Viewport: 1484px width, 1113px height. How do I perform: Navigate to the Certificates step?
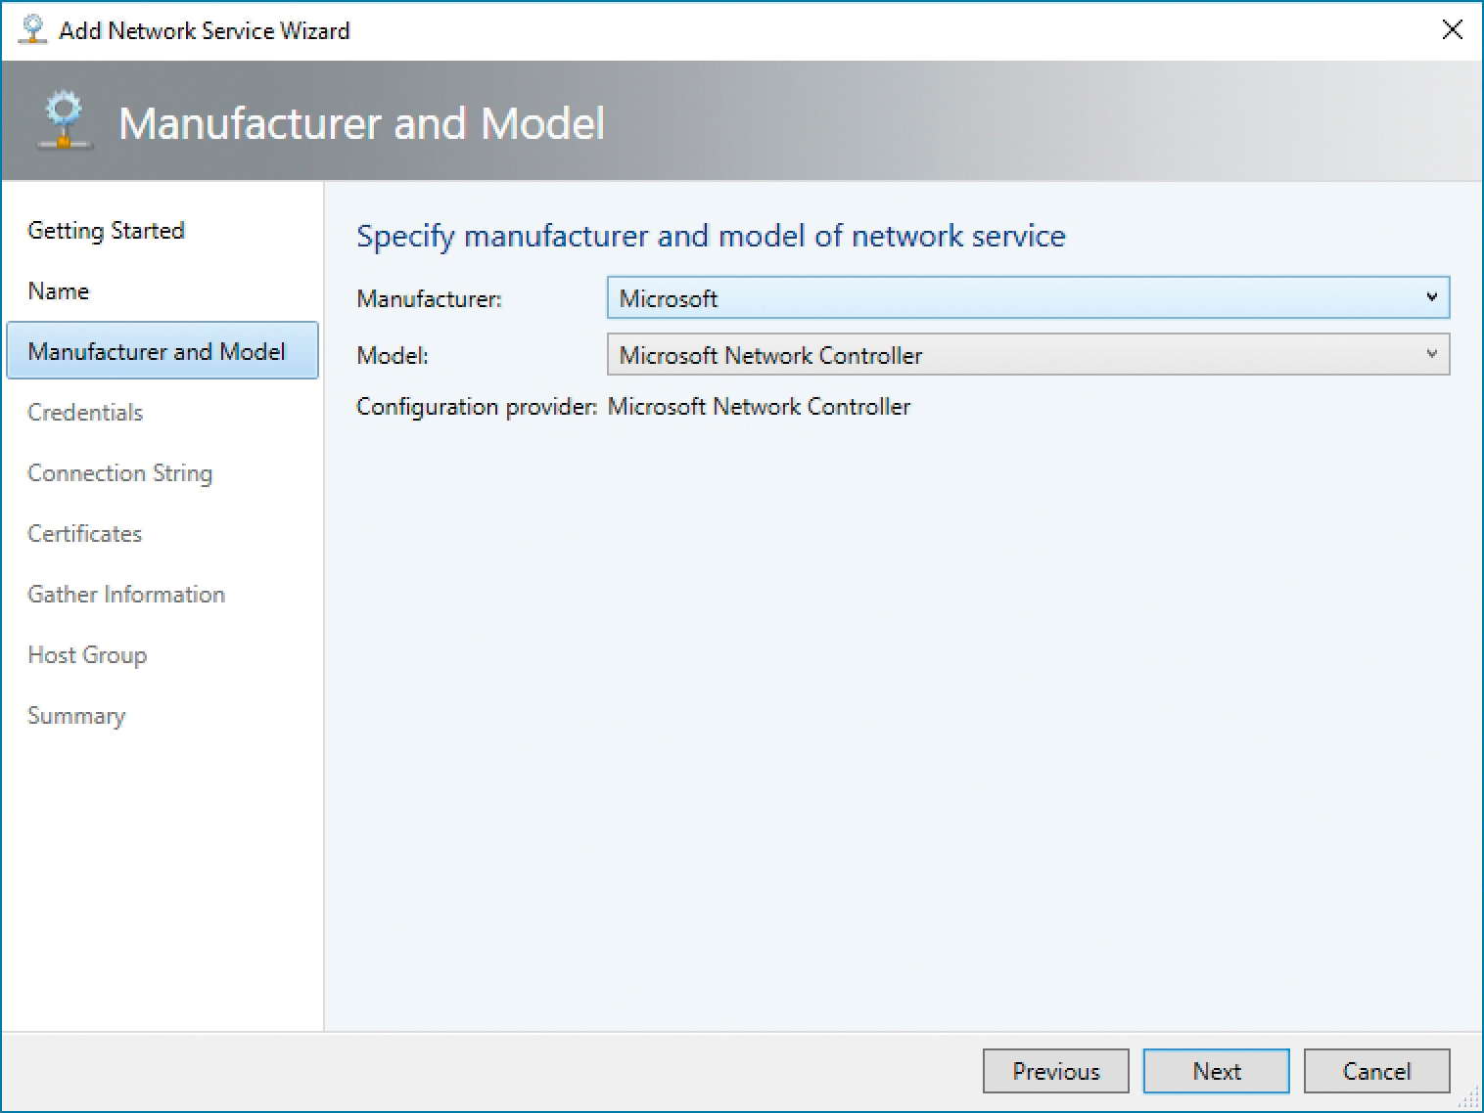tap(83, 534)
